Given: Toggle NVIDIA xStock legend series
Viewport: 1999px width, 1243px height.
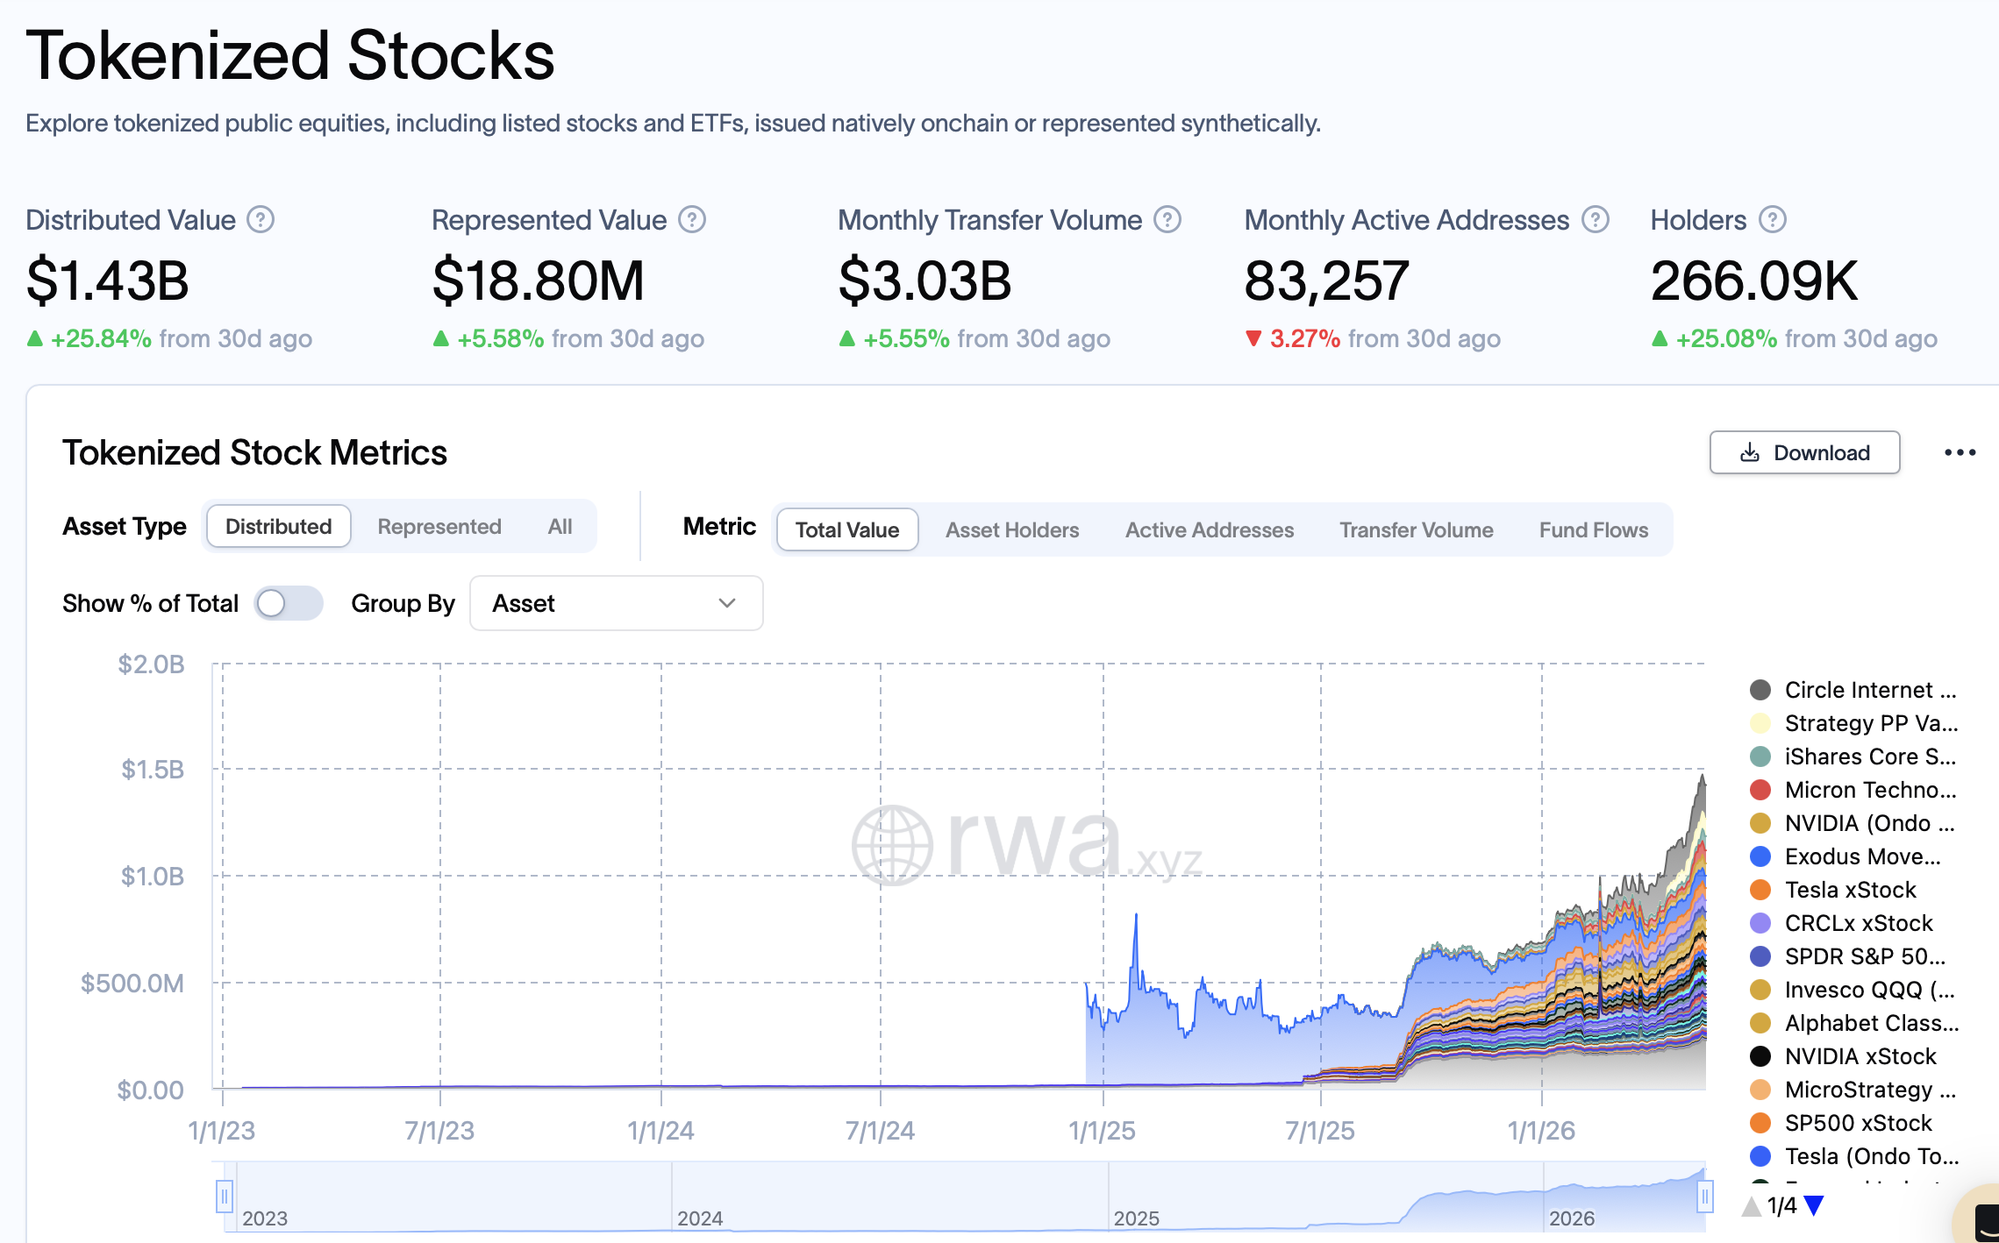Looking at the screenshot, I should [1844, 1056].
